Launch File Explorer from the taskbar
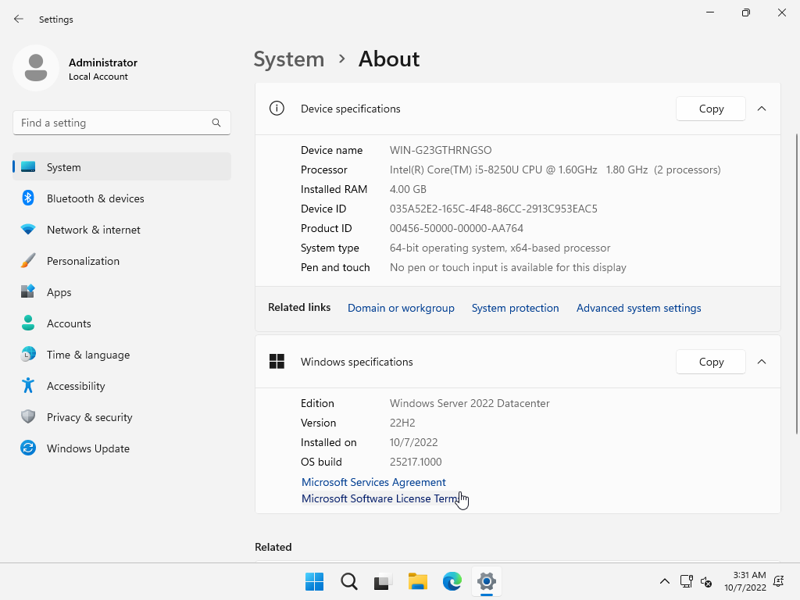 click(x=417, y=581)
